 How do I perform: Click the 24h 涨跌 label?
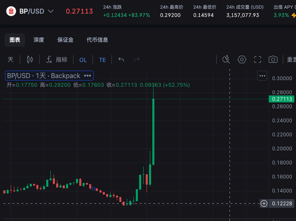(x=112, y=7)
